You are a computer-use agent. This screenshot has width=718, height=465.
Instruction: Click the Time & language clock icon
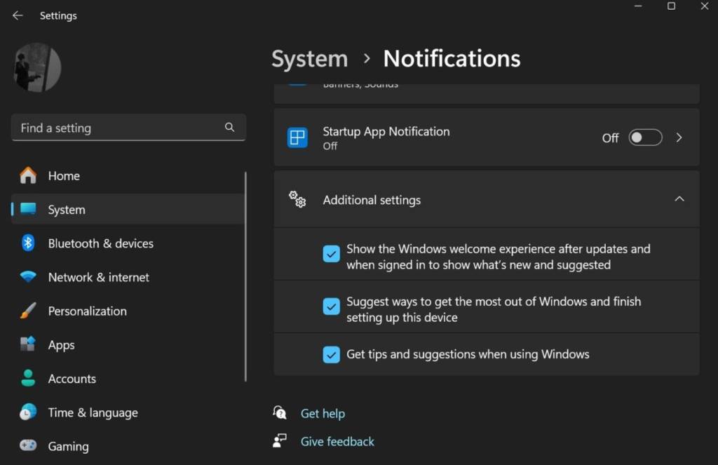pyautogui.click(x=28, y=412)
